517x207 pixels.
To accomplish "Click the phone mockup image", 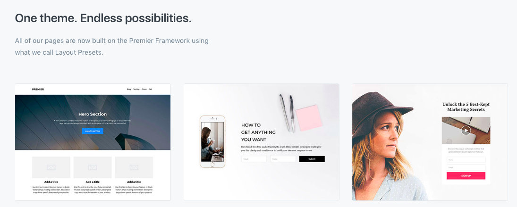I will [212, 141].
